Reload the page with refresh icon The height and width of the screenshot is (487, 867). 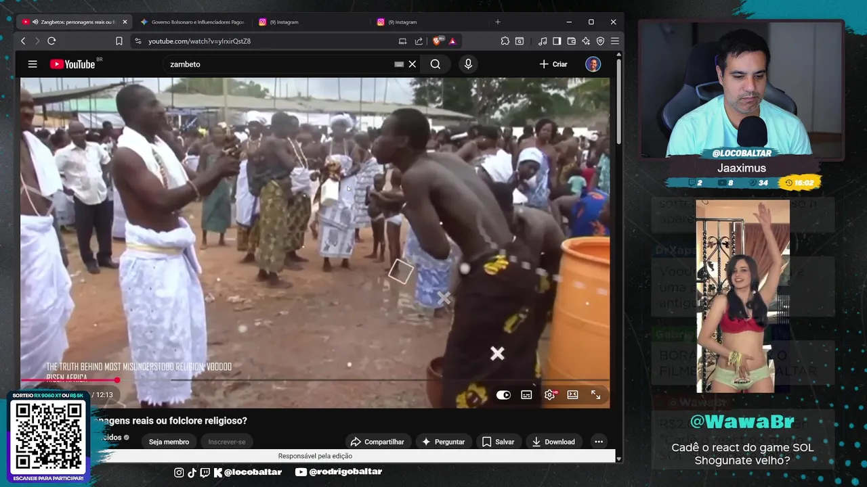point(51,41)
